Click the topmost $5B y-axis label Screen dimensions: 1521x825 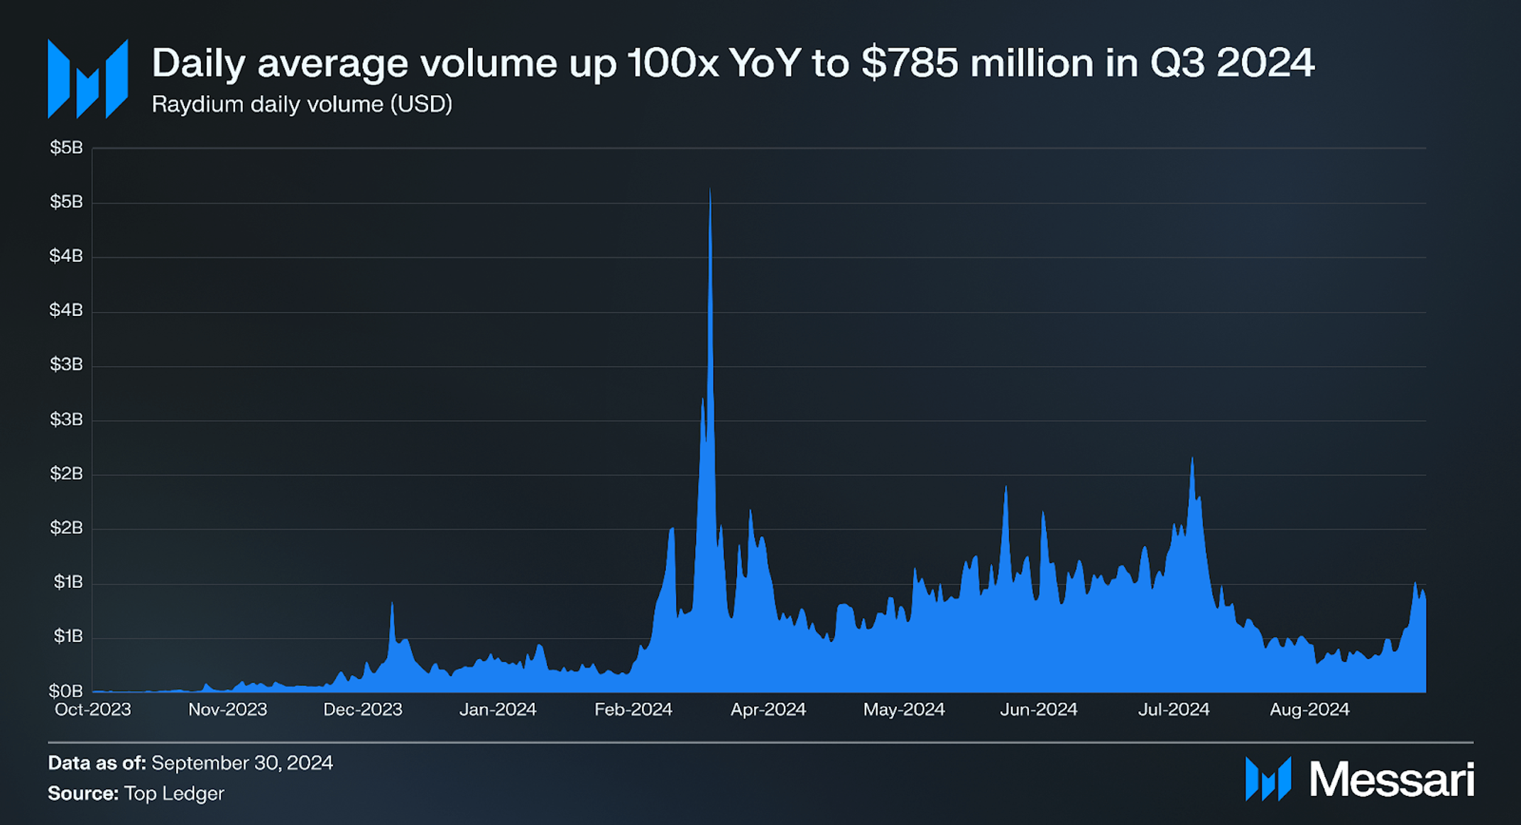point(66,148)
